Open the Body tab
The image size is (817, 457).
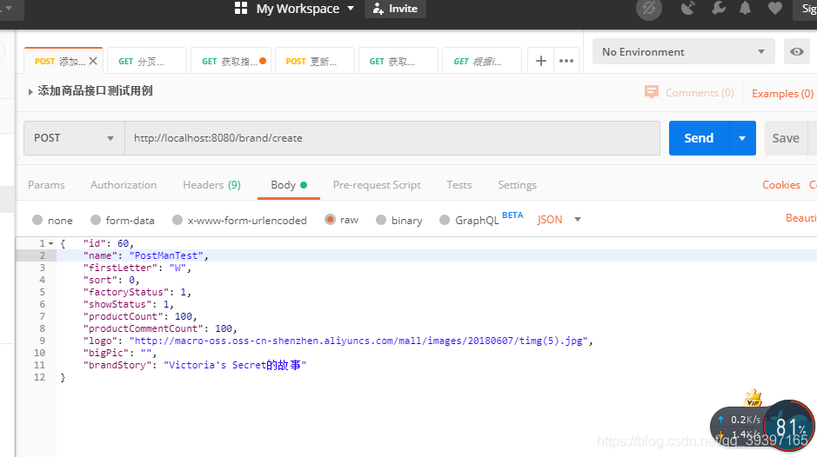point(289,185)
